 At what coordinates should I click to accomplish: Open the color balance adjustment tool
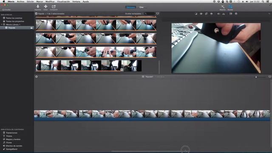click(196, 14)
